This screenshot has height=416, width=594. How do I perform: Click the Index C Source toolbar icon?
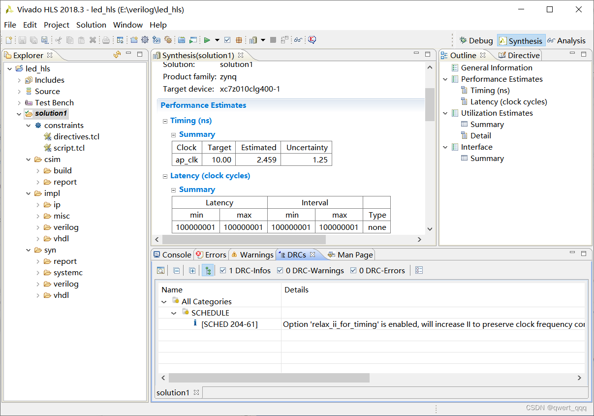click(181, 40)
